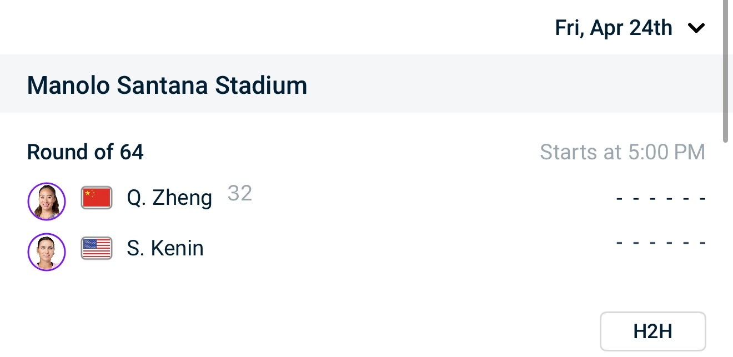Select the Manolo Santana Stadium court header
Screen dimensions: 733x357
coord(167,86)
